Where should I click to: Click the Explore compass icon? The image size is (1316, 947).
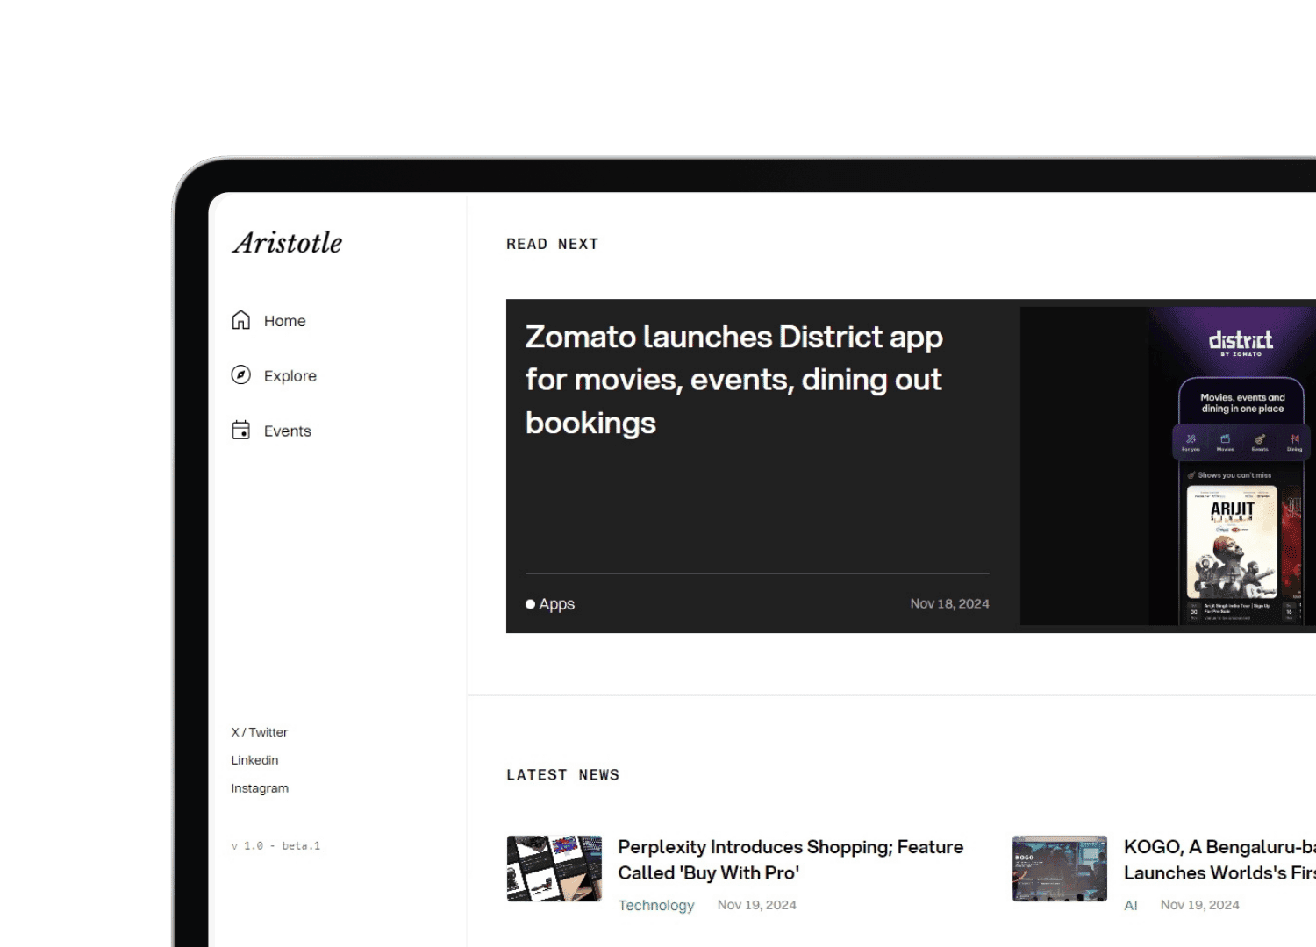click(x=240, y=375)
